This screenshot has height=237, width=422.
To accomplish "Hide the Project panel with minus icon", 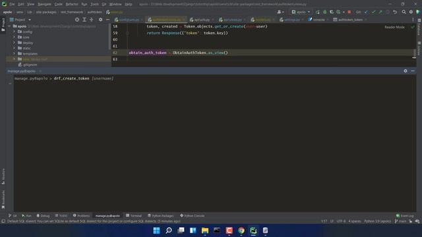I will [x=107, y=20].
